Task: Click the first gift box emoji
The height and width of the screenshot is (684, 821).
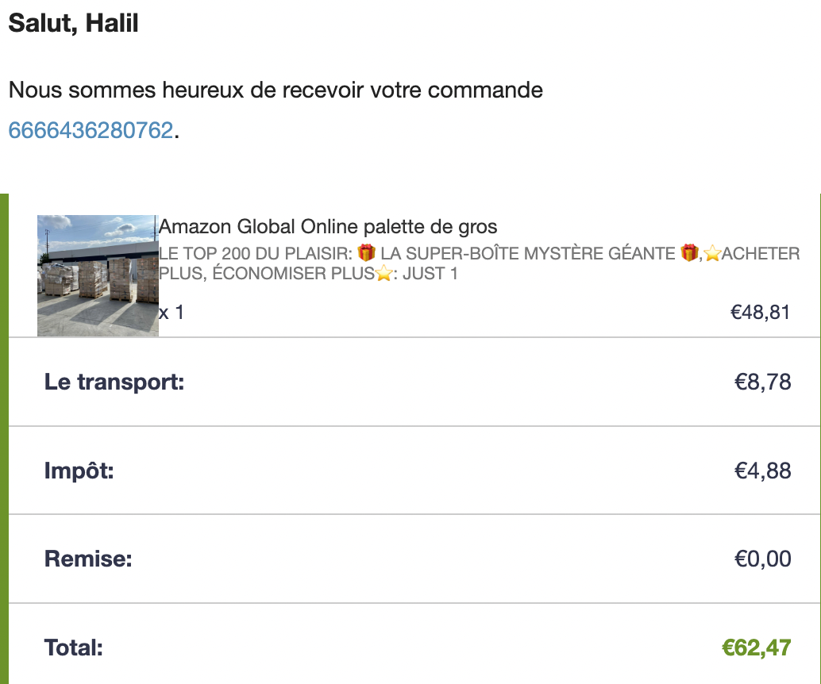Action: pyautogui.click(x=366, y=254)
